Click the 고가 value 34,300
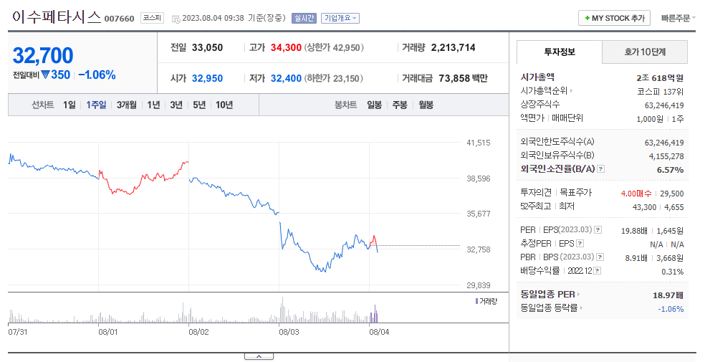This screenshot has width=705, height=362. coord(286,47)
